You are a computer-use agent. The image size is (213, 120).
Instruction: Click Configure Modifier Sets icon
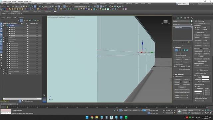click(x=189, y=42)
